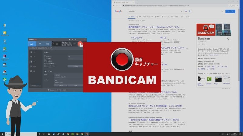Open the Image section in Bandicam sidebar
Image resolution: width=243 pixels, height=136 pixels.
[x=33, y=66]
